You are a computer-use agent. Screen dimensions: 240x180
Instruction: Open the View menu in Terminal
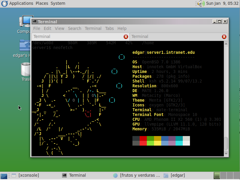(x=60, y=28)
